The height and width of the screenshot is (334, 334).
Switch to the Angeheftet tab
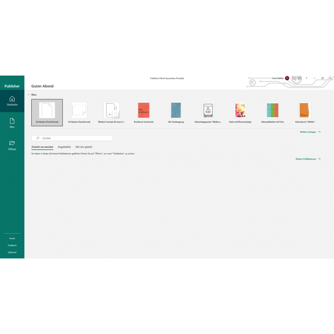tap(64, 147)
